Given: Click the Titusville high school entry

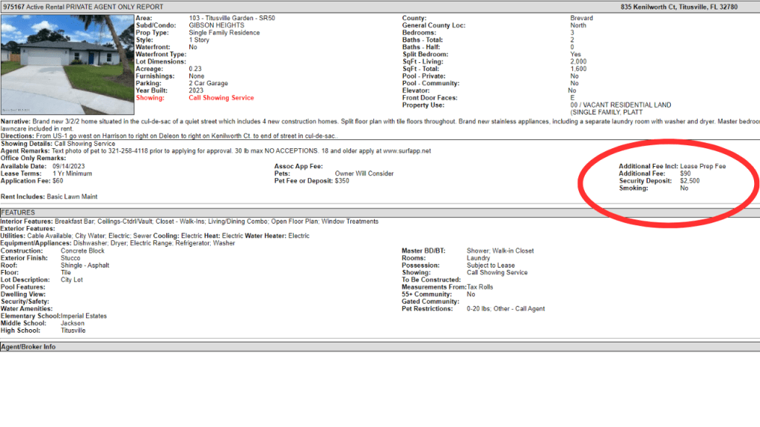Looking at the screenshot, I should [73, 330].
